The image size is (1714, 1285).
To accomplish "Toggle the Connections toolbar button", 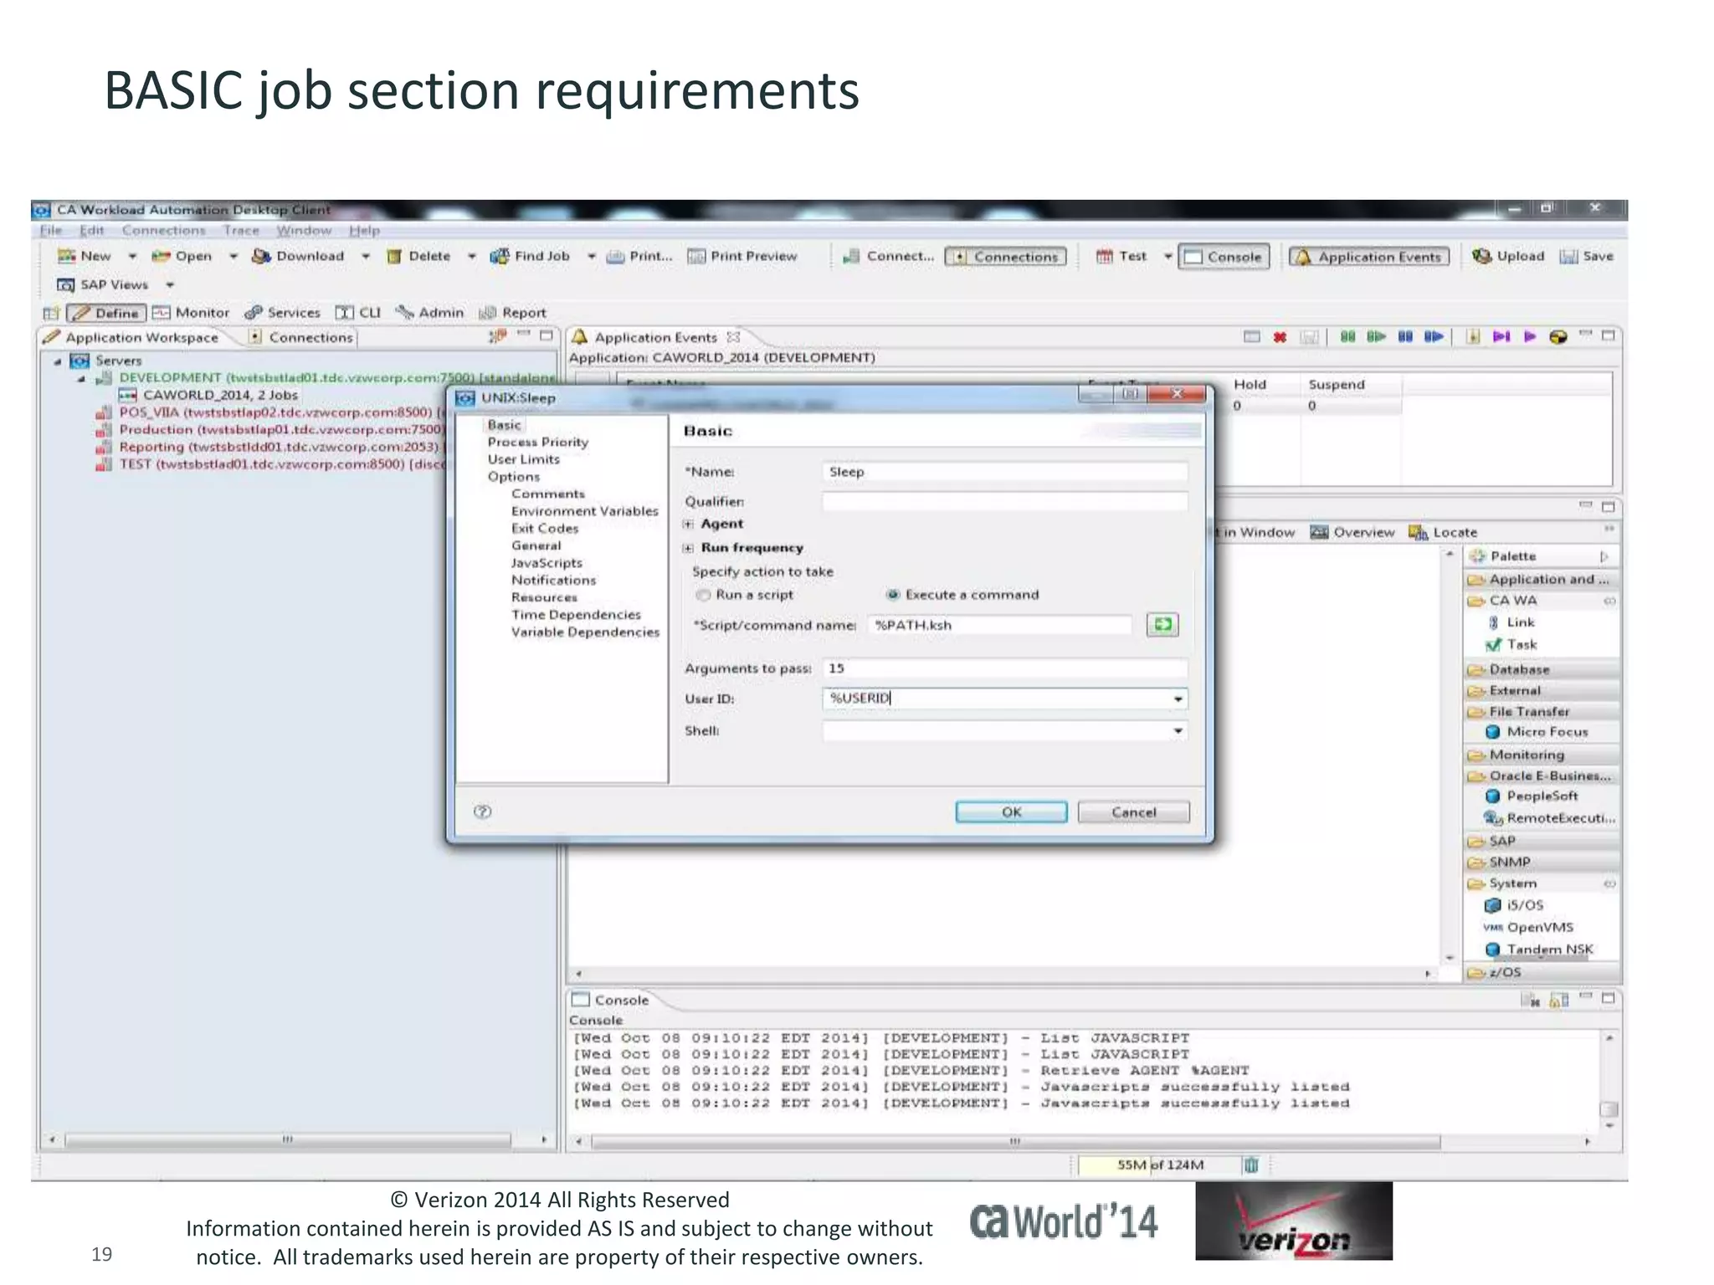I will (x=1006, y=257).
